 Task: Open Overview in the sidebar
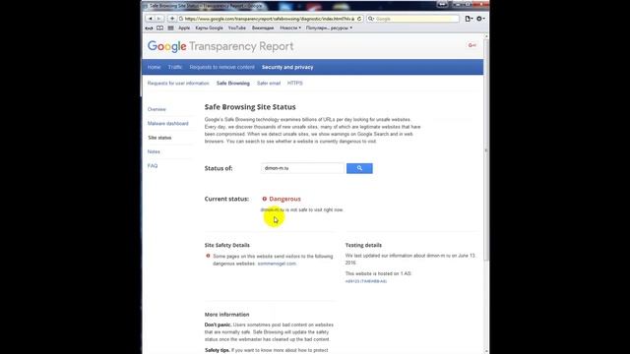[x=157, y=109]
